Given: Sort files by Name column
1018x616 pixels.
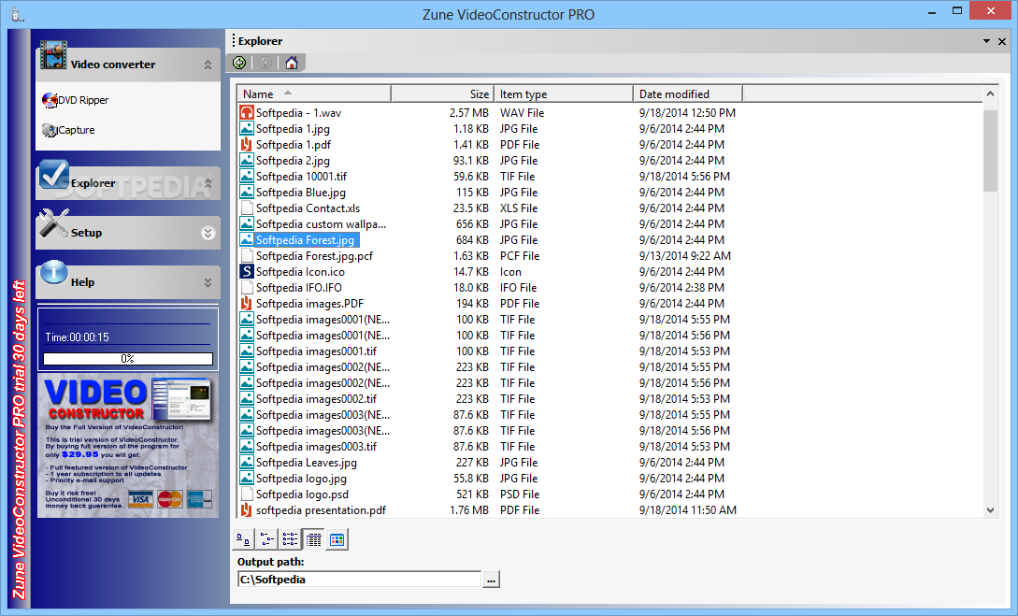Looking at the screenshot, I should [314, 94].
